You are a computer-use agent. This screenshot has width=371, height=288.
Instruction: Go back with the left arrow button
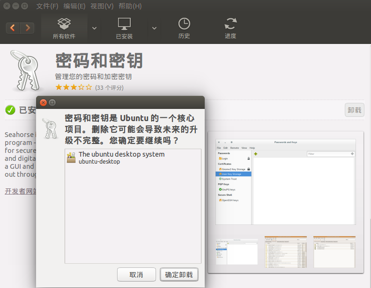tap(13, 28)
